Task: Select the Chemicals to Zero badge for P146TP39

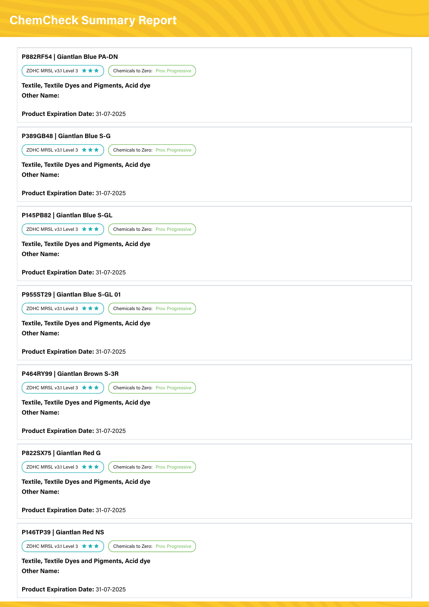Action: pyautogui.click(x=152, y=546)
